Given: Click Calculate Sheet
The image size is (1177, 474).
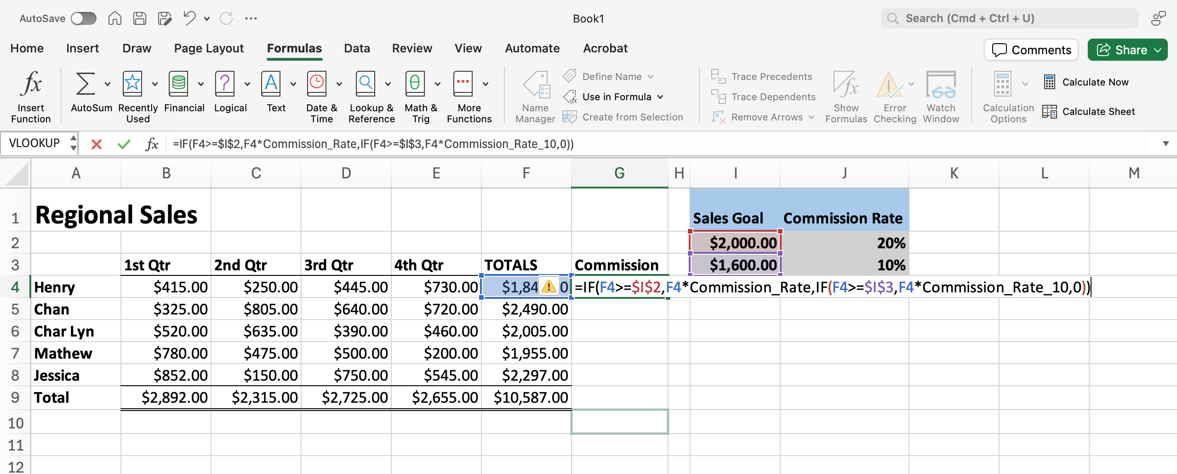Looking at the screenshot, I should pos(1089,112).
